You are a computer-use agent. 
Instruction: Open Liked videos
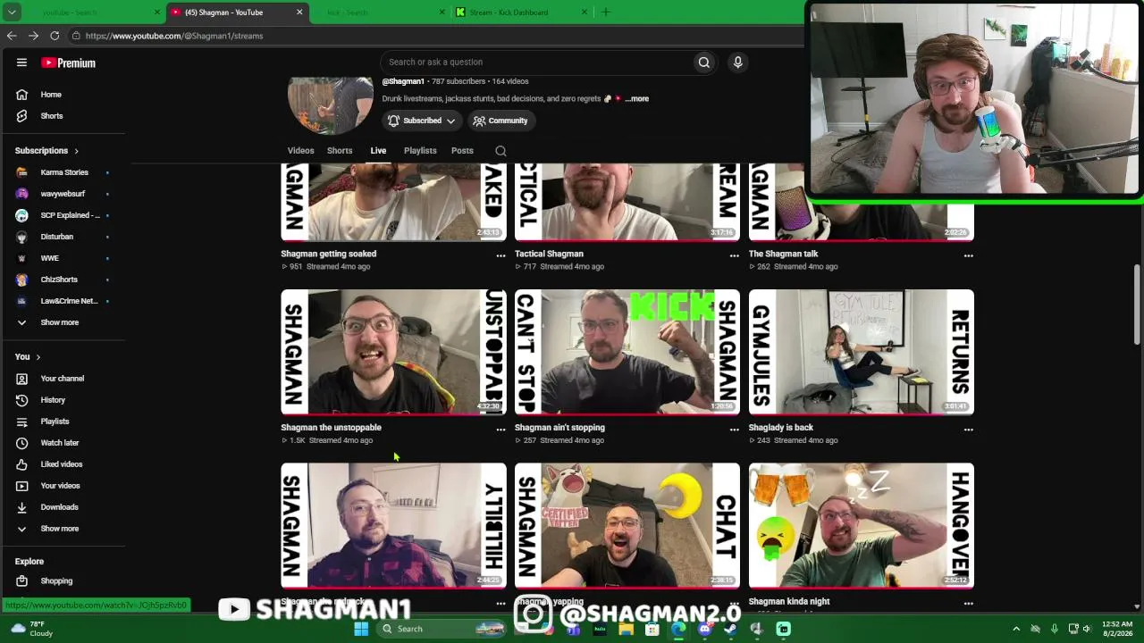63,464
